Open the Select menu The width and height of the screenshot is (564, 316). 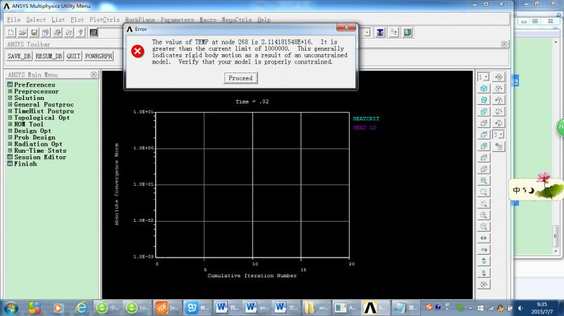coord(36,20)
